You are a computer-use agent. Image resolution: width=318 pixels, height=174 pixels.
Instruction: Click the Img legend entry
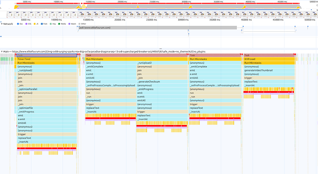pos(53,24)
